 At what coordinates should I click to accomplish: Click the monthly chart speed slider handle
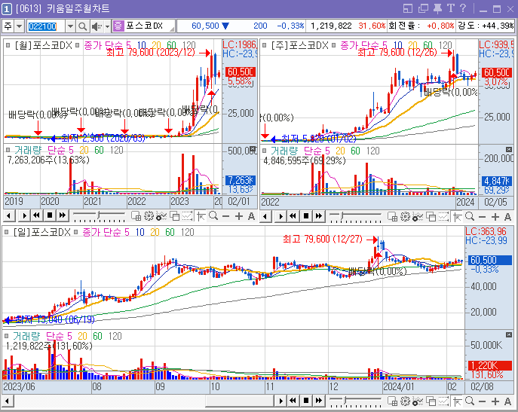[99, 216]
